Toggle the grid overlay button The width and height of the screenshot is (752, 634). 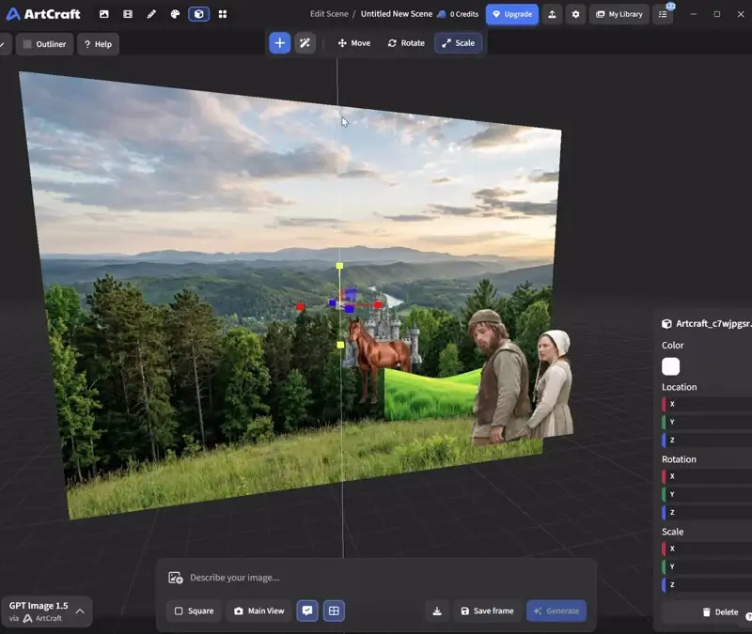point(334,611)
